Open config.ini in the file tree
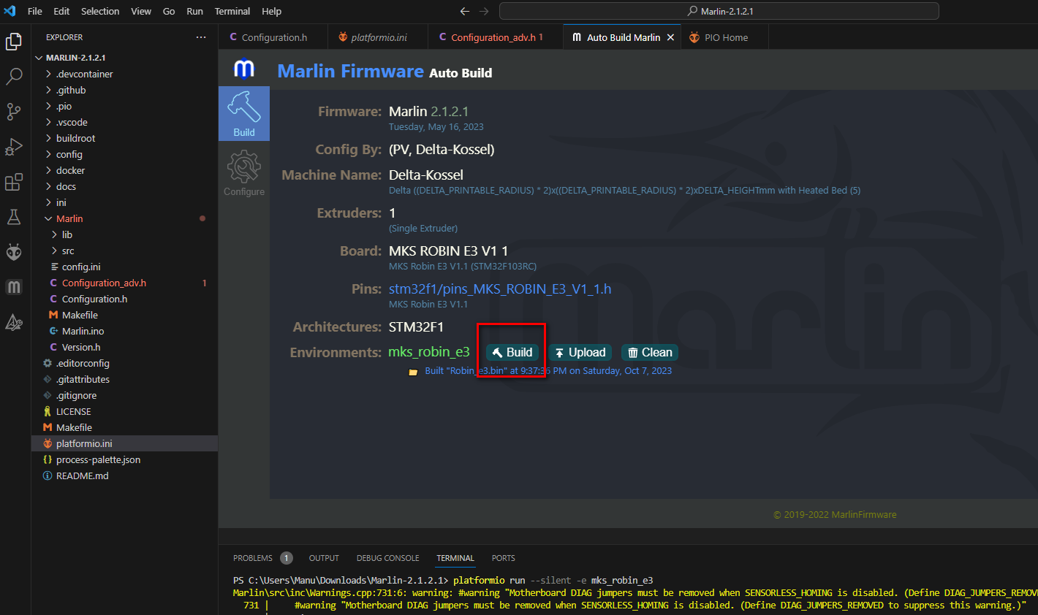 tap(81, 267)
